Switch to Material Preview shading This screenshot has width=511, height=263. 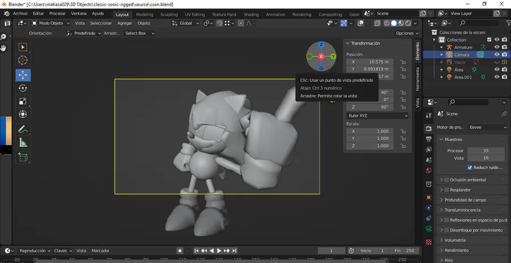coord(401,23)
